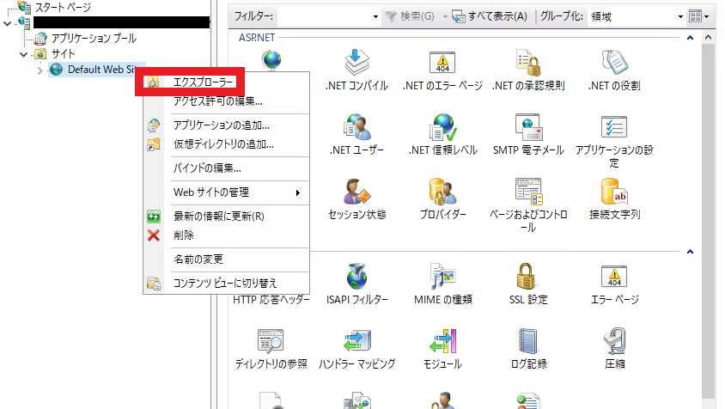Collapse the サイト node chevron
725x409 pixels.
[23, 54]
